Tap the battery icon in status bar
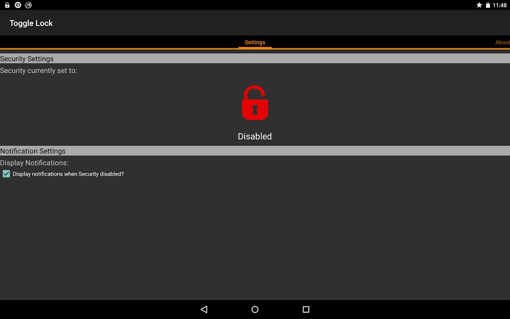Viewport: 510px width, 319px height. (488, 5)
